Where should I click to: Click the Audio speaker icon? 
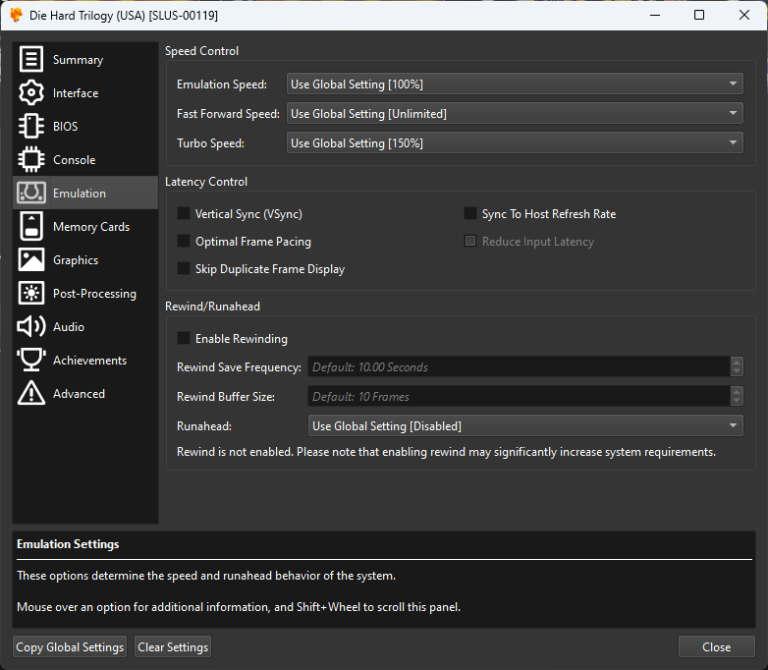[x=31, y=326]
